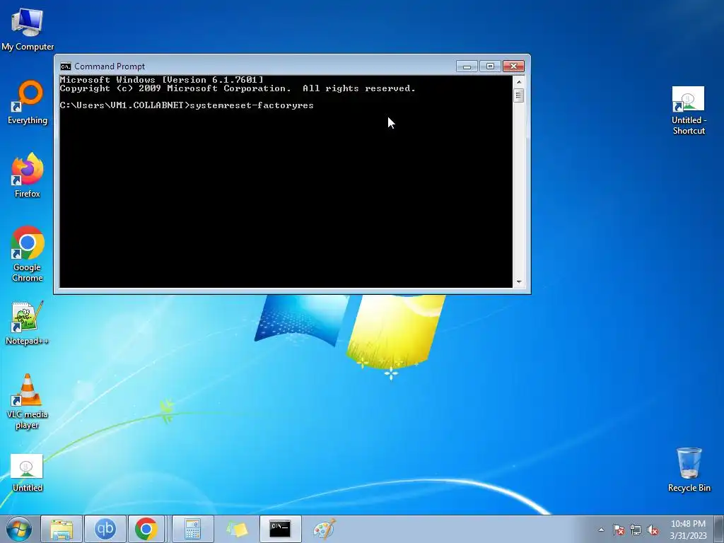724x543 pixels.
Task: Open the Recycle Bin
Action: (x=689, y=469)
